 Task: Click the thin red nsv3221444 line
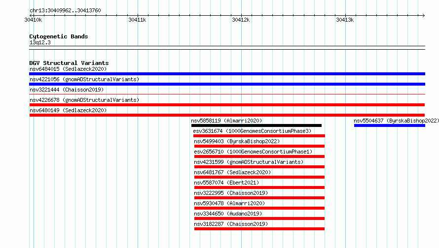click(x=227, y=94)
